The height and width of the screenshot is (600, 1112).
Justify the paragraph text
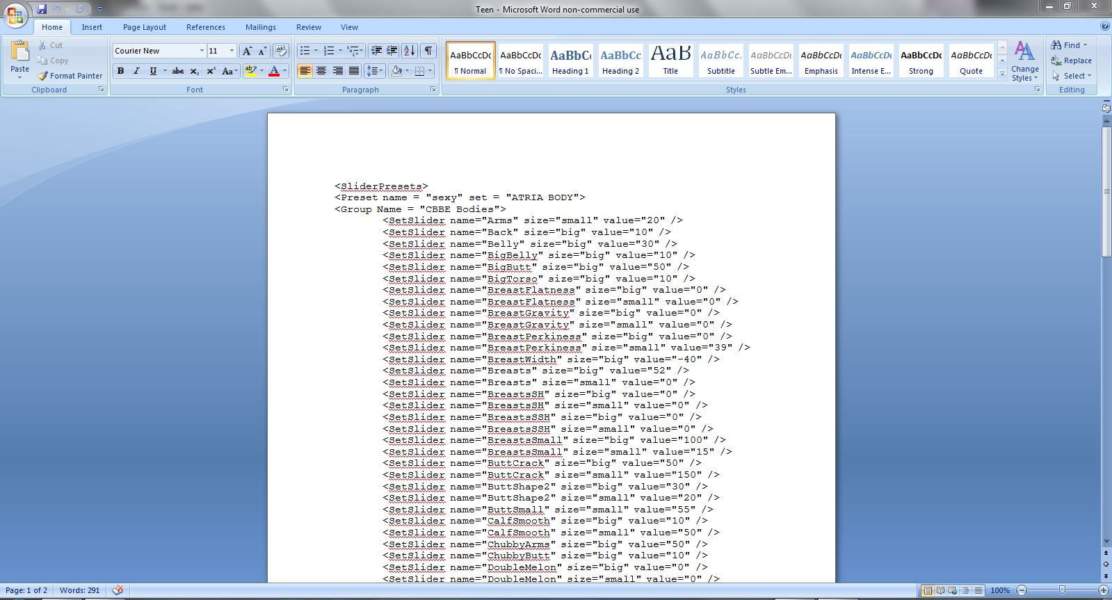pos(354,71)
